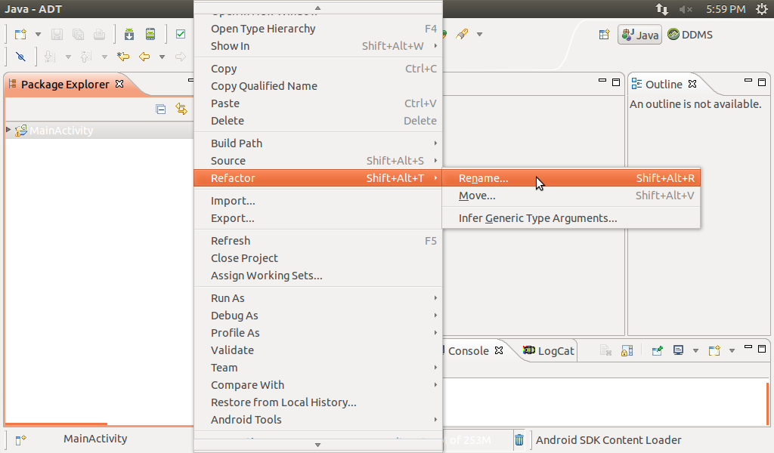
Task: Choose Assign Working Sets...
Action: pos(318,276)
